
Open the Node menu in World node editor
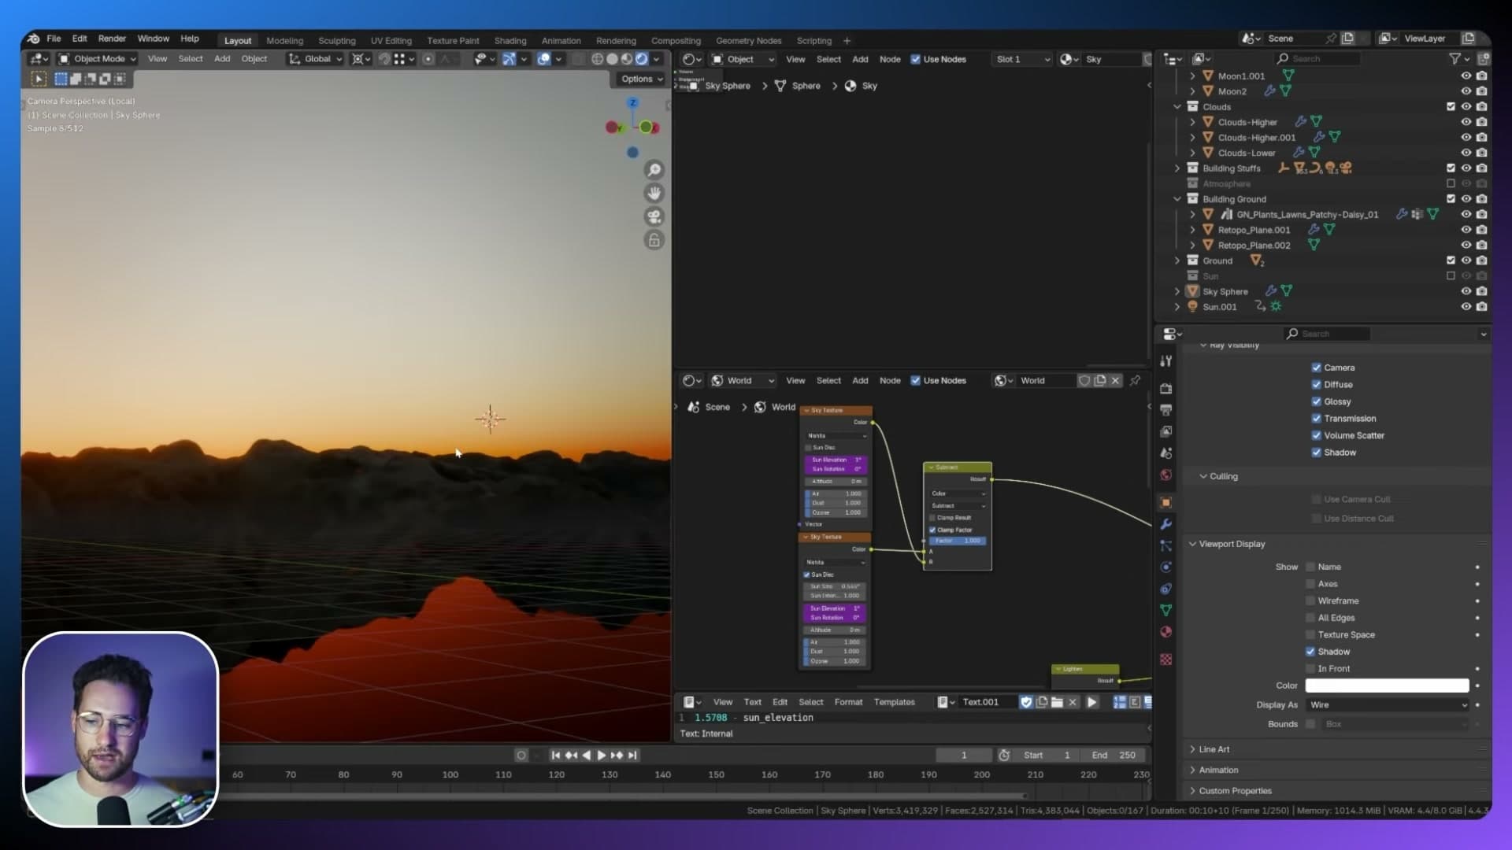tap(890, 381)
